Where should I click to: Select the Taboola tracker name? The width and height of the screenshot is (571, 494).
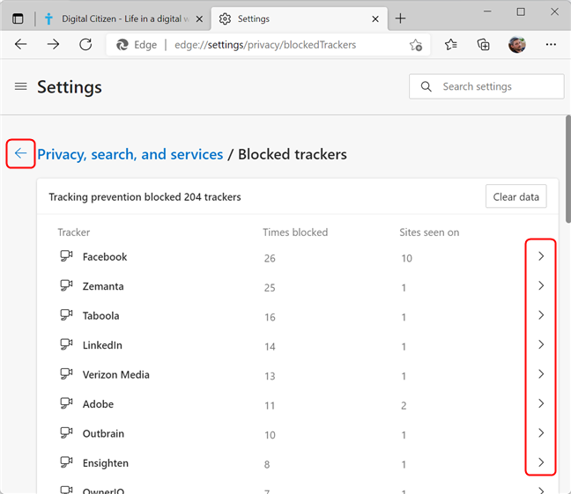pyautogui.click(x=100, y=316)
